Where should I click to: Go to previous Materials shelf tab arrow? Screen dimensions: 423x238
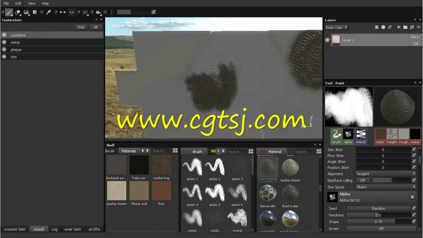pos(142,151)
